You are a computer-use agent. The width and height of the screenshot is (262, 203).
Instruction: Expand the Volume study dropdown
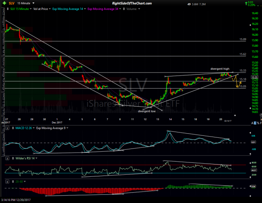(x=139, y=9)
